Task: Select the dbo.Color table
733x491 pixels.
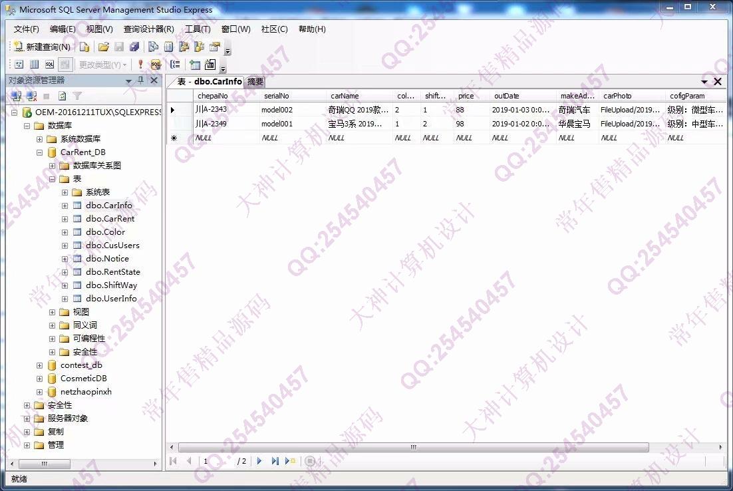Action: [105, 232]
